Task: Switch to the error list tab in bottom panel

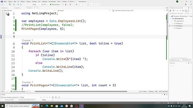Action: [9, 100]
